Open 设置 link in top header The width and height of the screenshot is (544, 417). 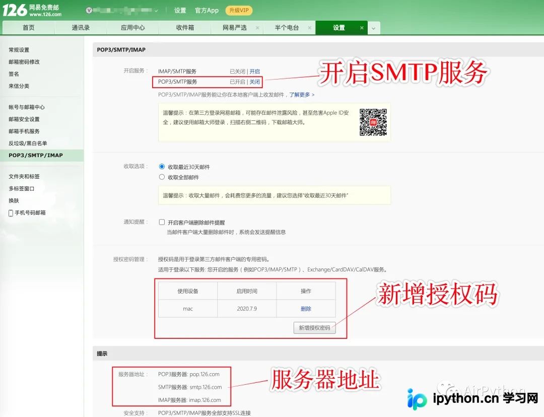coord(180,11)
